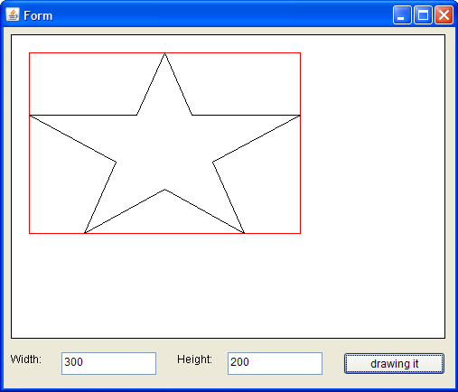Screen dimensions: 458x392
Task: Close the Form window
Action: (x=444, y=14)
